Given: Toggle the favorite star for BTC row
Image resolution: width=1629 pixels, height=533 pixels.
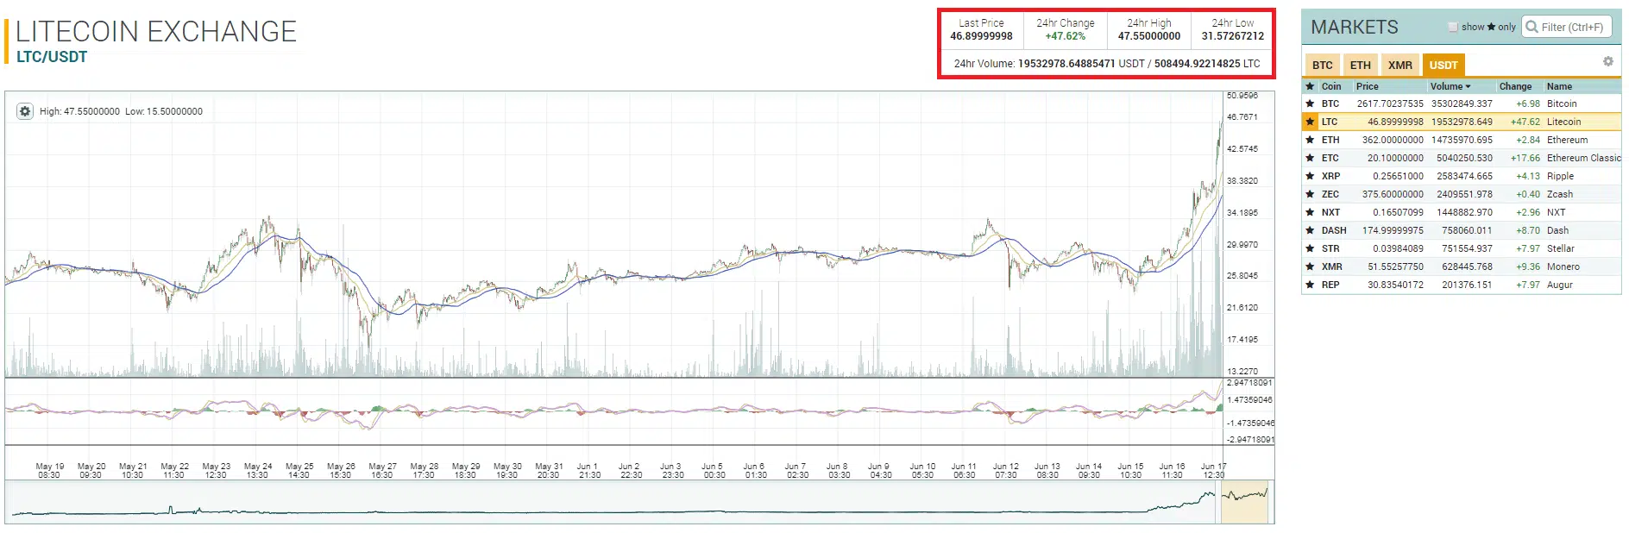Looking at the screenshot, I should tap(1310, 103).
